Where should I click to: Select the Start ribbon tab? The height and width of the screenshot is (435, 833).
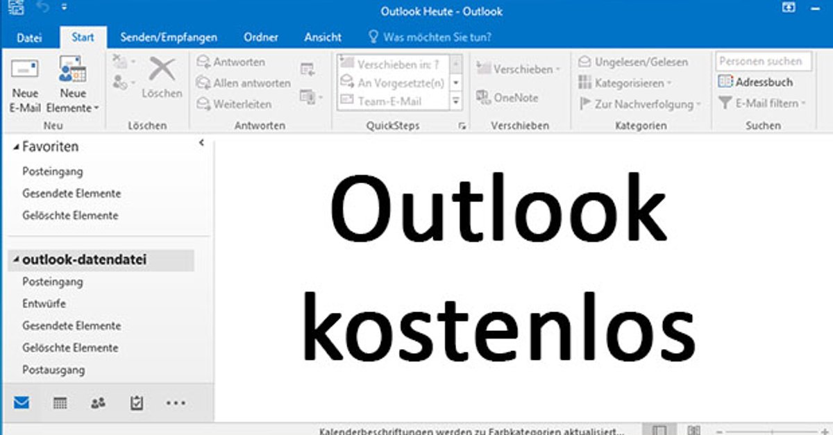pyautogui.click(x=83, y=37)
